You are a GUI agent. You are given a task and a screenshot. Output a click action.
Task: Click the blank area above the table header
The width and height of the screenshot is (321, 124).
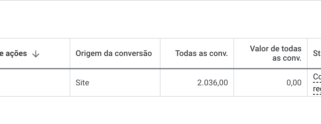pyautogui.click(x=160, y=19)
